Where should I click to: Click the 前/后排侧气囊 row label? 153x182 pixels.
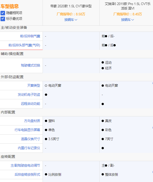(x=30, y=36)
